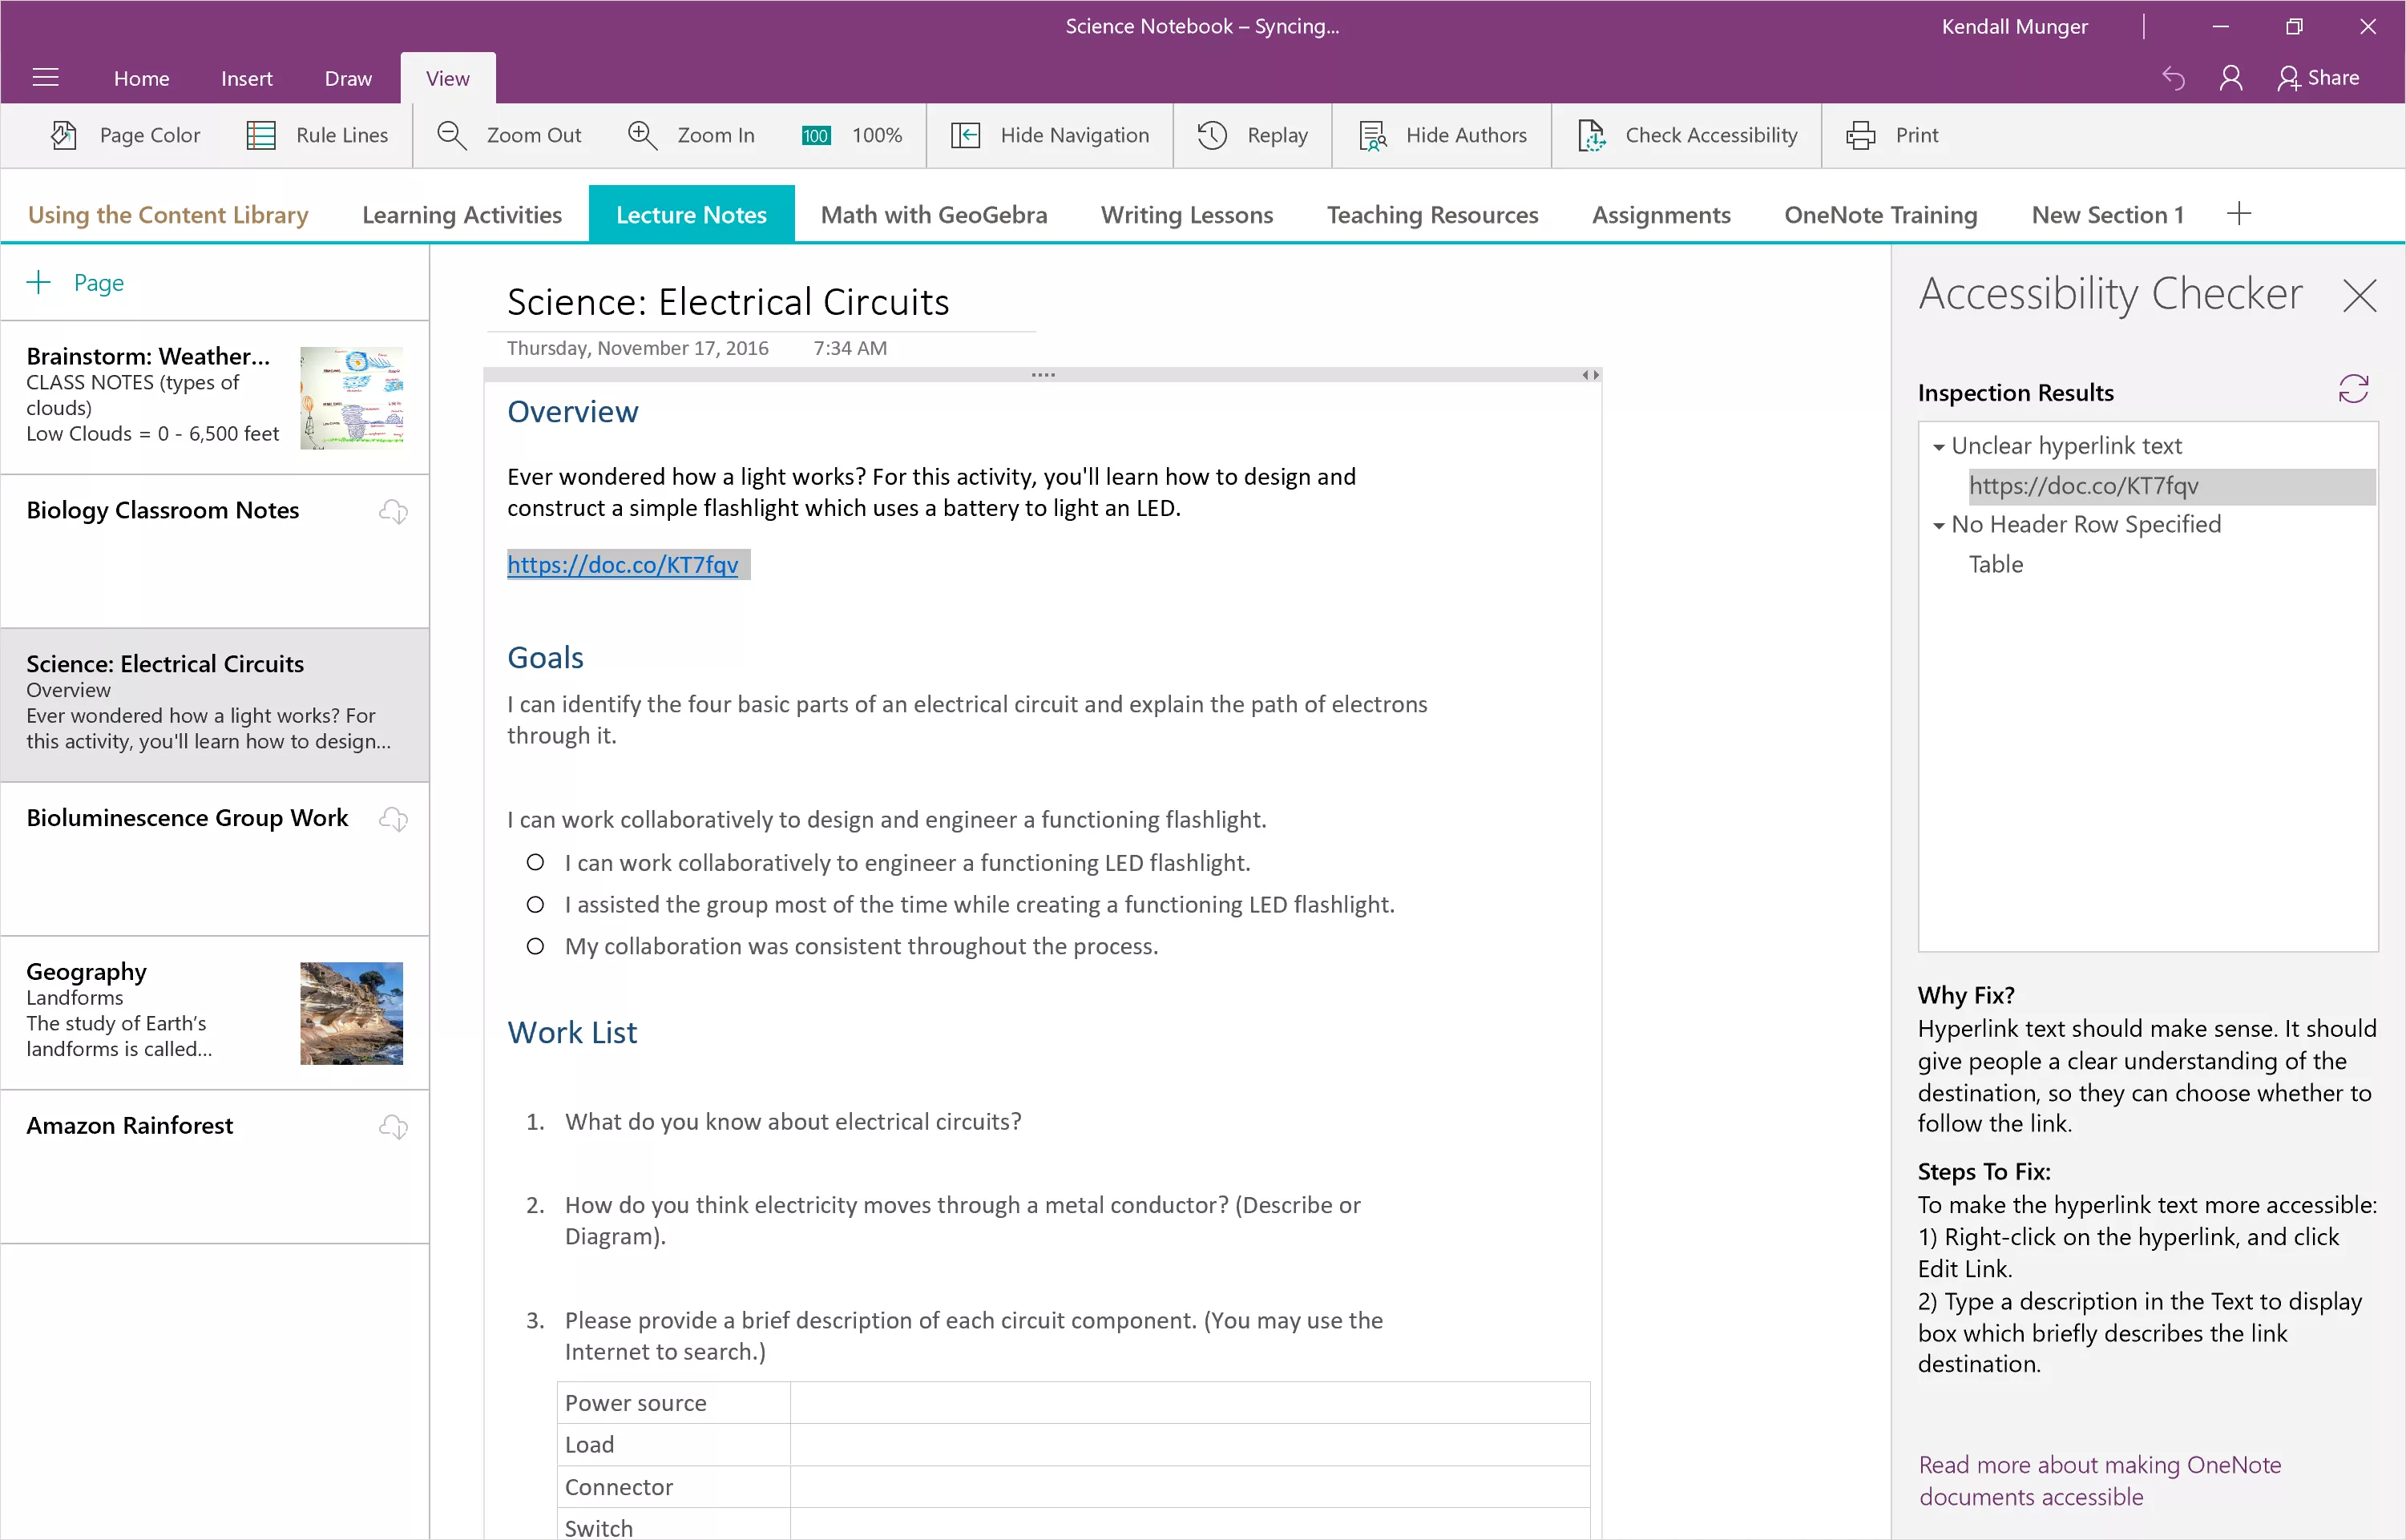Share this notebook
The height and width of the screenshot is (1540, 2406).
pos(2318,78)
